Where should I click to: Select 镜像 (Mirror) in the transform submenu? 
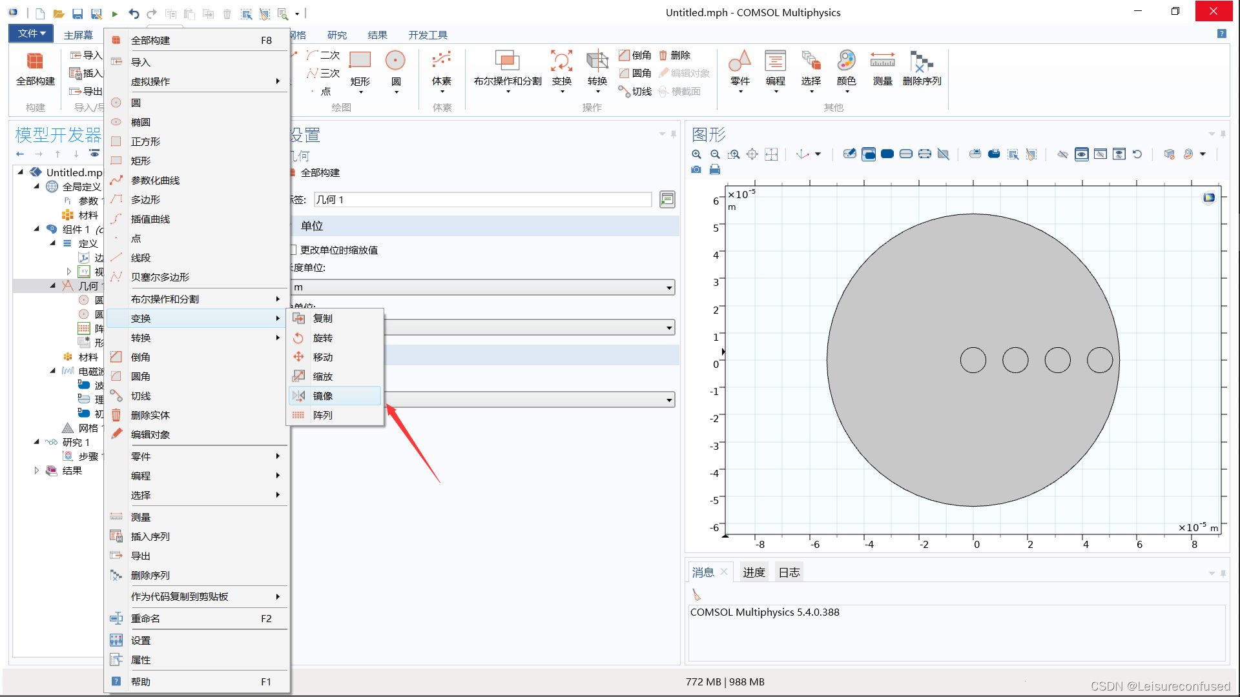[335, 396]
